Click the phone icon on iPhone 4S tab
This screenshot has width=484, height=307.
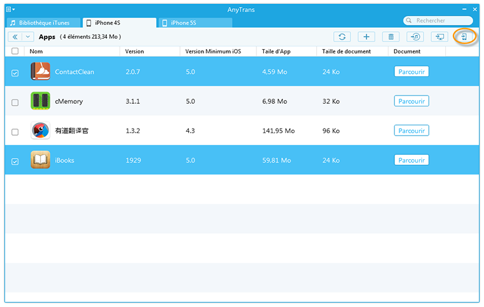point(88,23)
